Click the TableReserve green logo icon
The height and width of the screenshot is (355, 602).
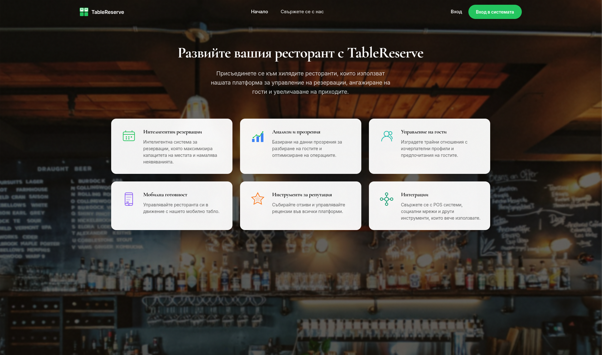coord(84,12)
